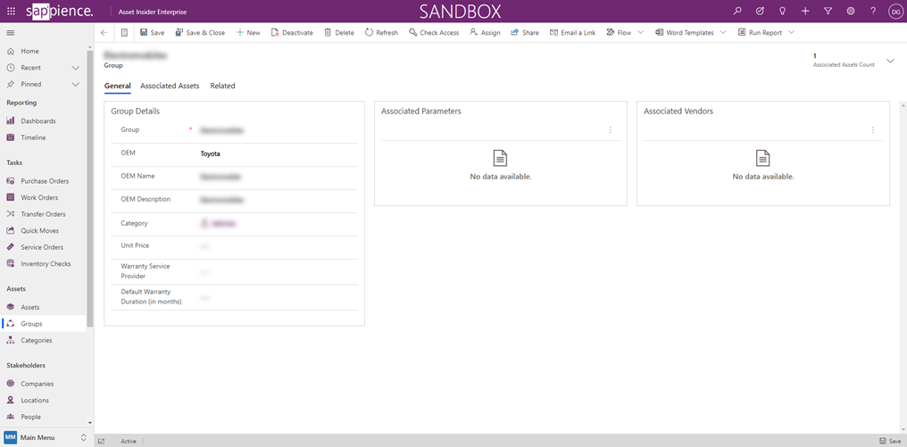907x447 pixels.
Task: Open the app launcher waffle icon
Action: pos(11,12)
